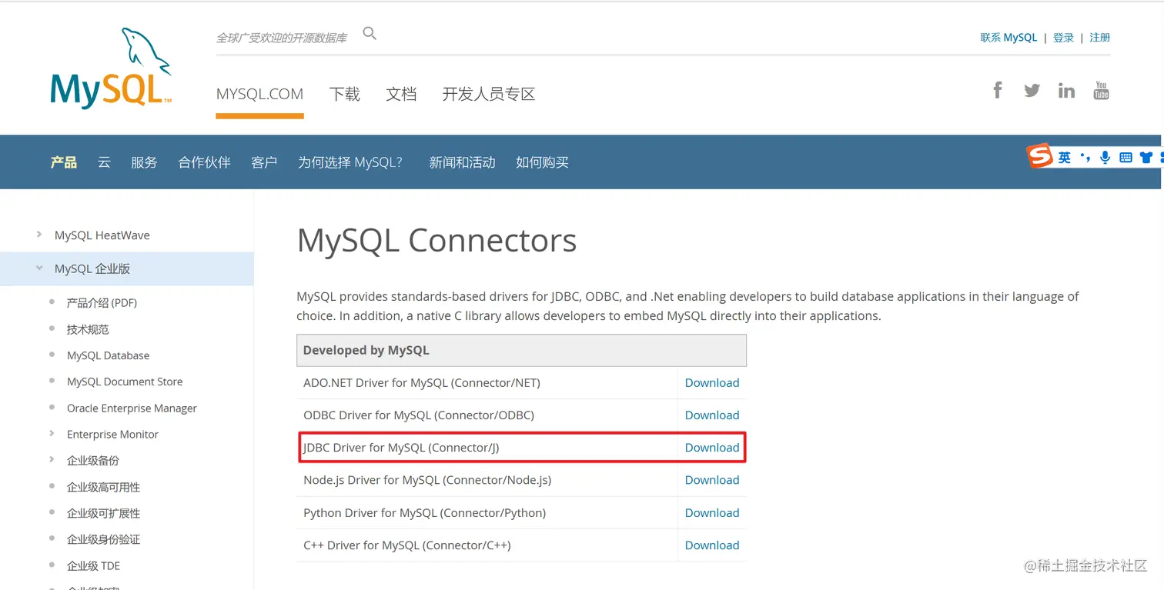This screenshot has width=1164, height=590.
Task: Open 企业级可扩展性 sidebar link
Action: click(103, 513)
